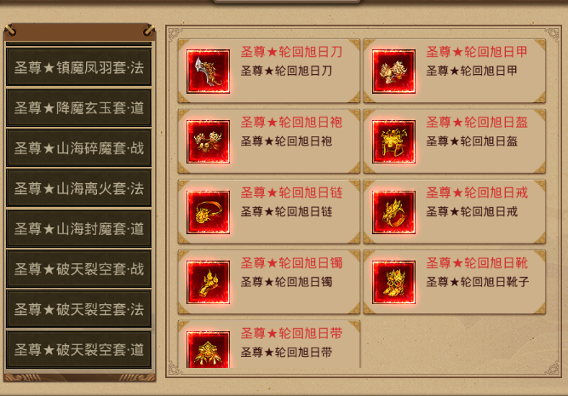Click the red 圣尊★轮回旭日刀 title link
568x396 pixels.
[x=291, y=52]
